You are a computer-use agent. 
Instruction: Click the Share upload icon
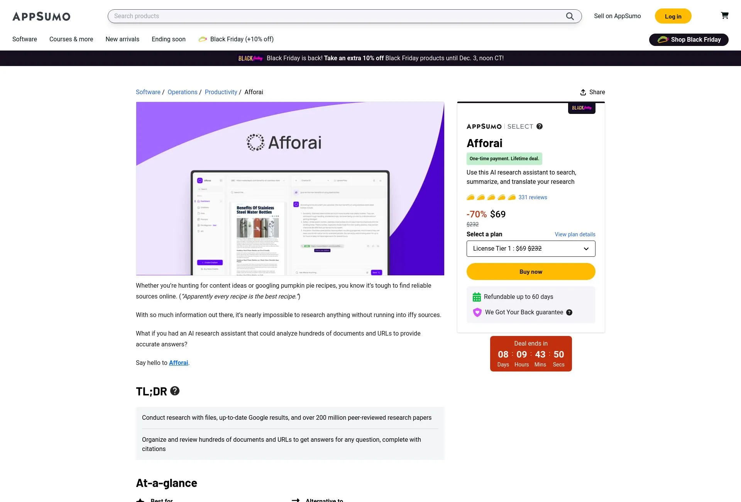(x=583, y=92)
